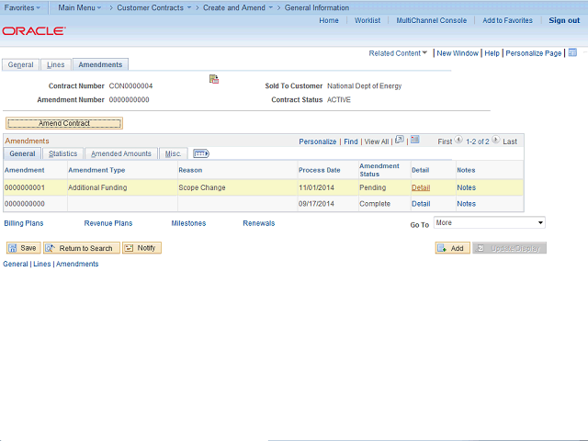
Task: Expand Create and Amend breadcrumb menu
Action: tap(238, 7)
